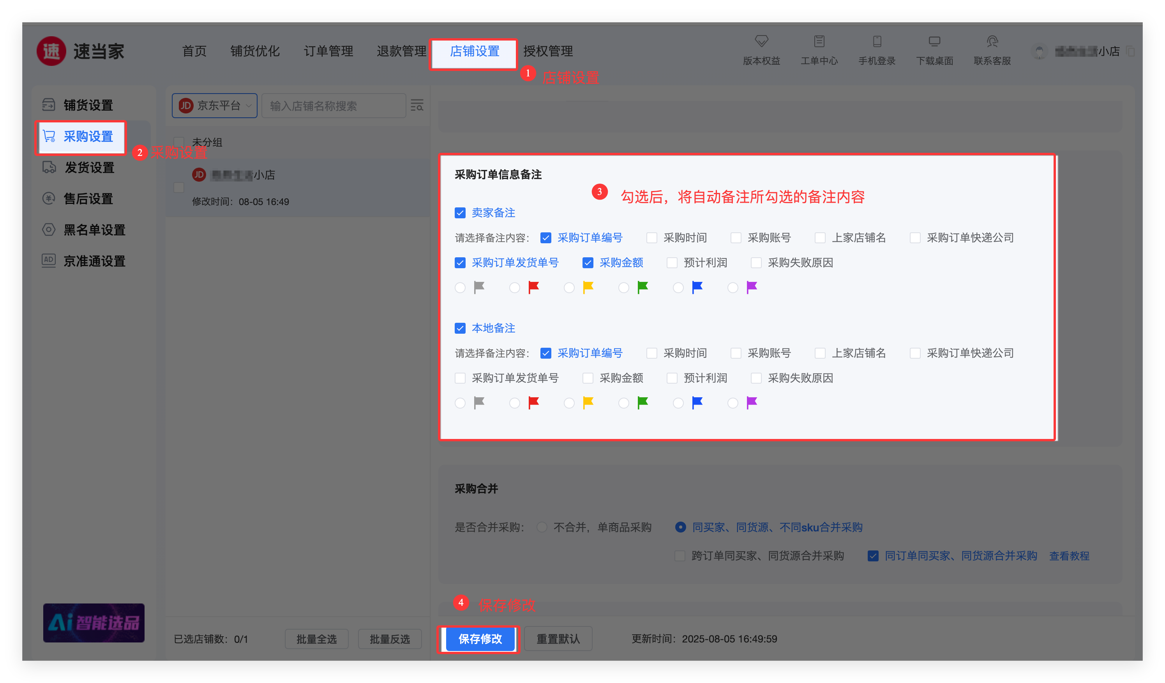
Task: Open 京准通设置 in the sidebar
Action: pyautogui.click(x=94, y=261)
